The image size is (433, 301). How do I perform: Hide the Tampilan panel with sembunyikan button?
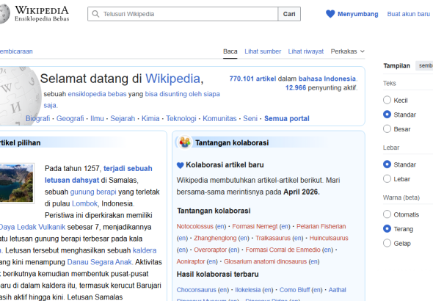coord(425,66)
